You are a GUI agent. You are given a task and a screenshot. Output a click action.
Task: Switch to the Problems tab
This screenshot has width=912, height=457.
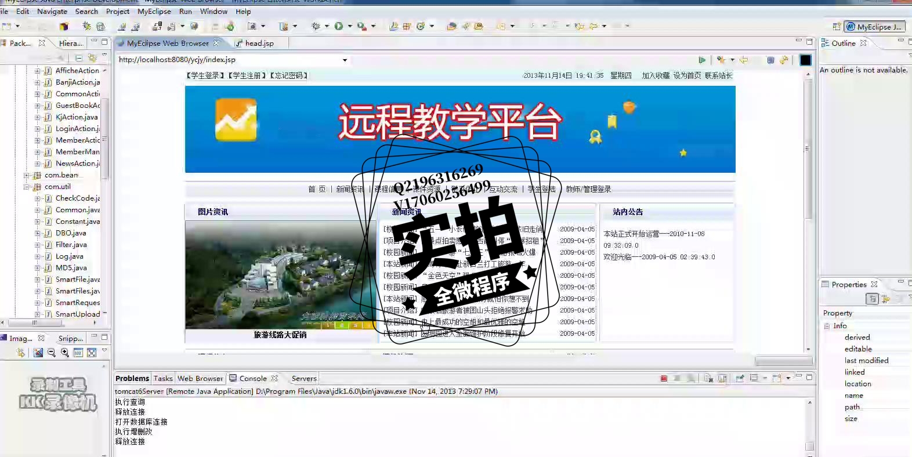(132, 378)
